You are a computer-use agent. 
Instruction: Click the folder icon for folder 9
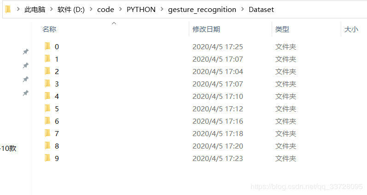[x=47, y=158]
